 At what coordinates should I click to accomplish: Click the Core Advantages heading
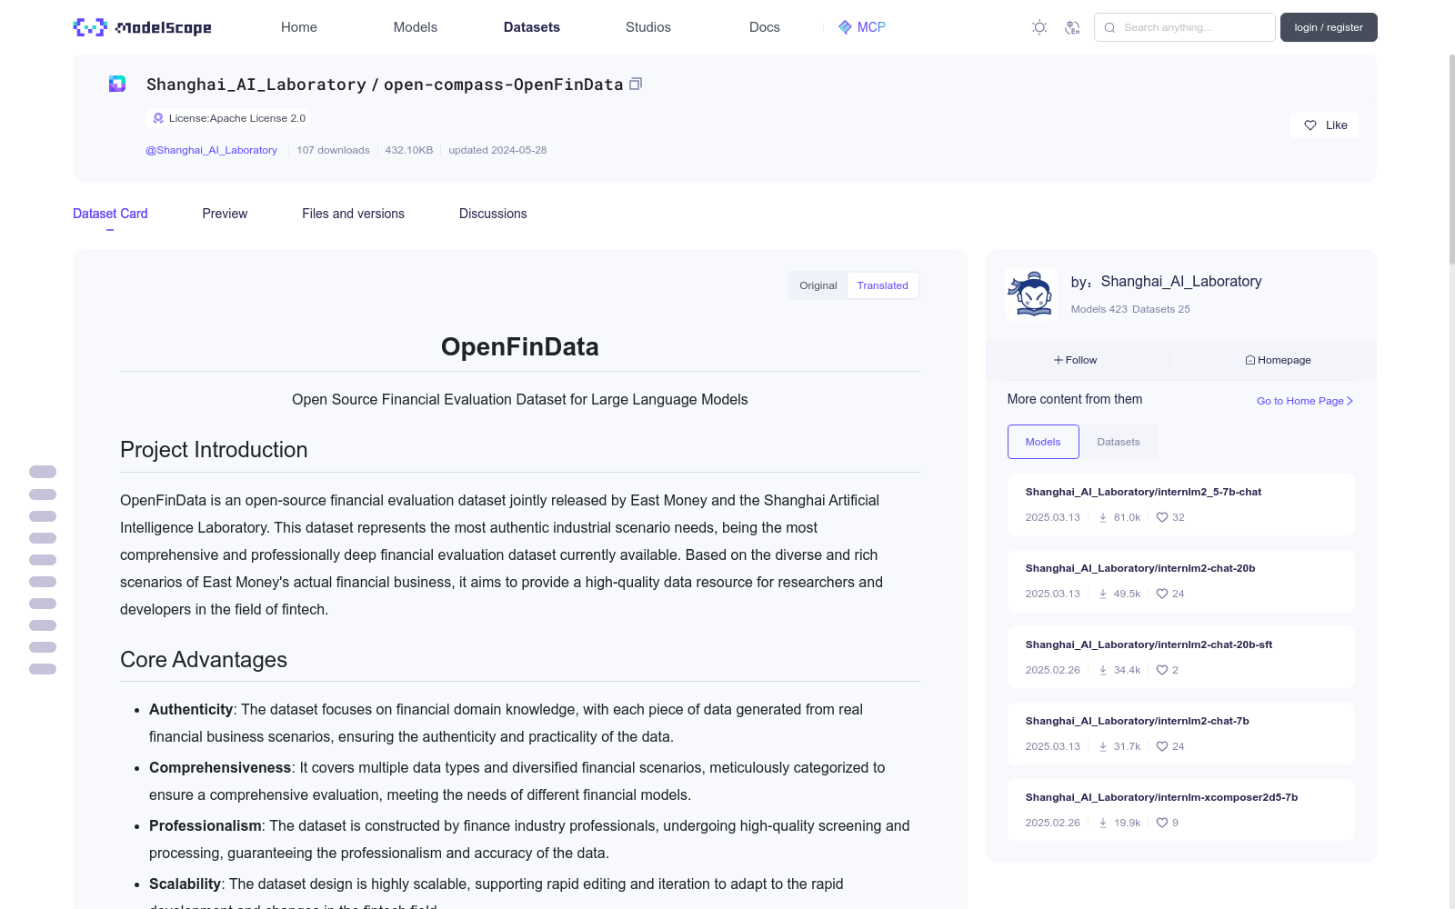coord(204,660)
